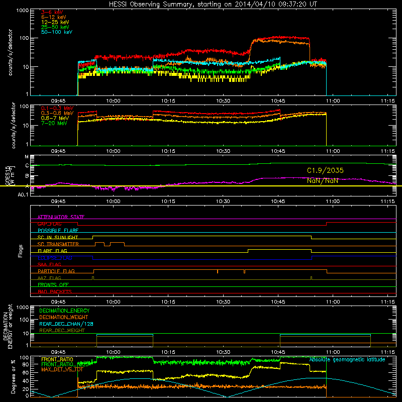Click the yellow 0.8-7 MeV legend entry
This screenshot has width=402, height=402.
pos(55,118)
